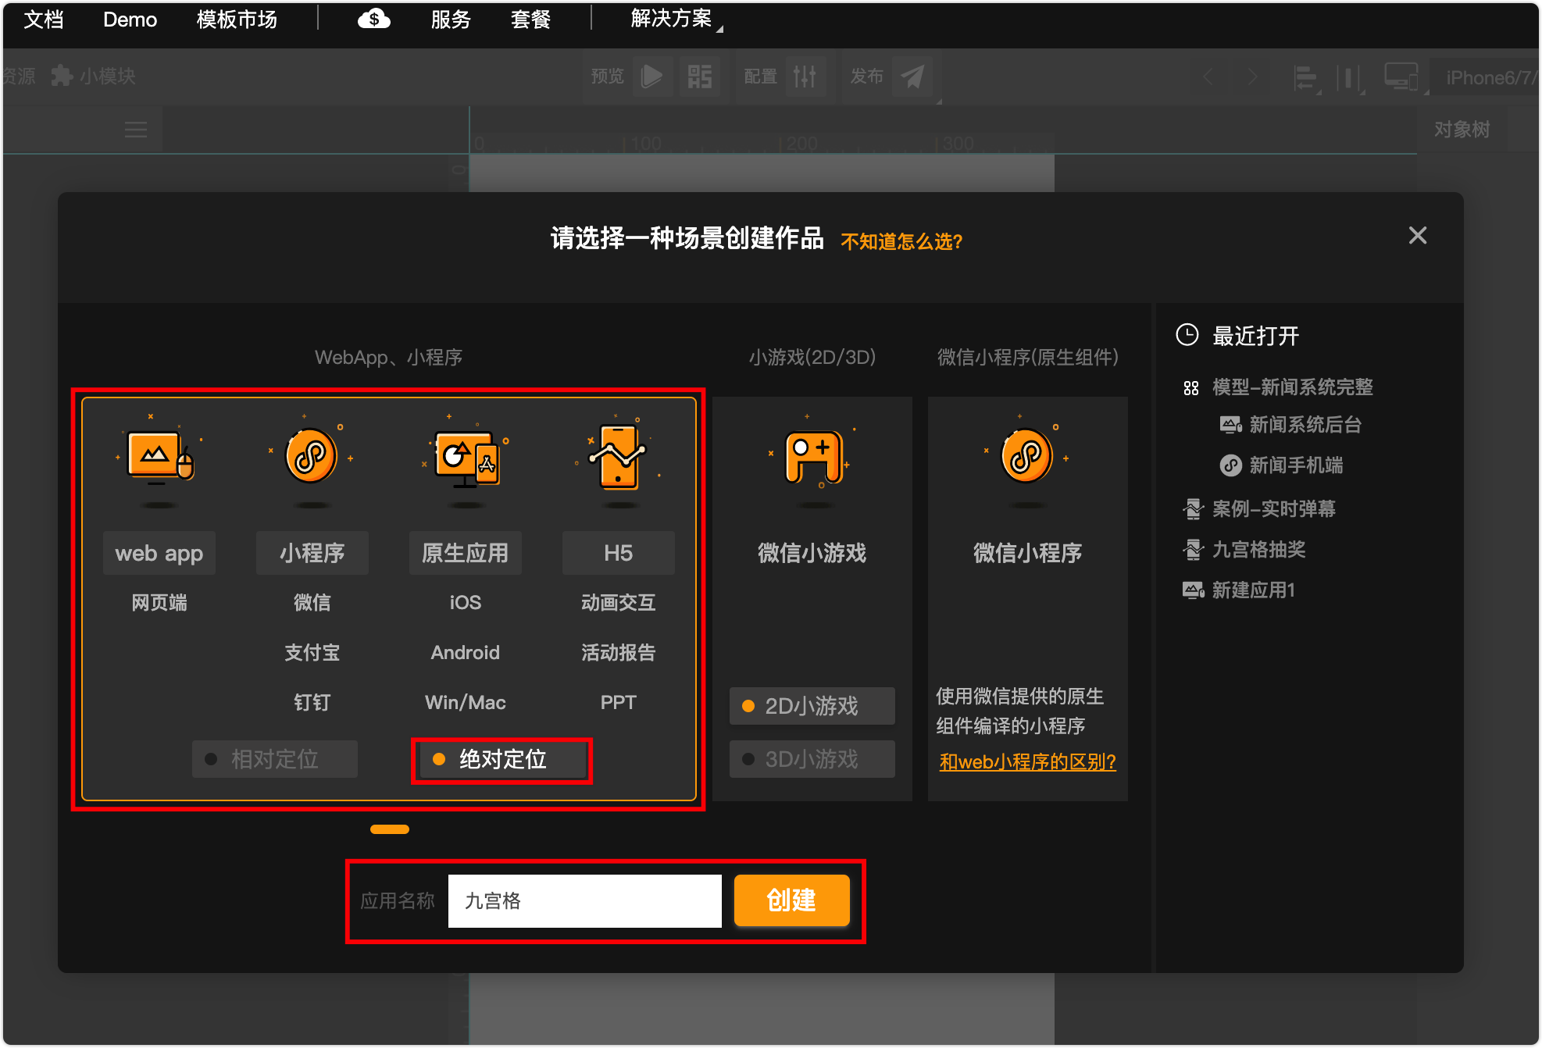Choose the 原生应用 native app icon
This screenshot has height=1048, width=1542.
[466, 458]
